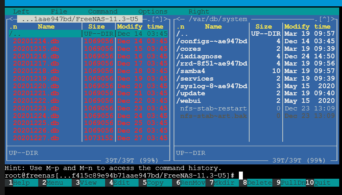Select /syslog-8~ae947bd directory

point(256,86)
